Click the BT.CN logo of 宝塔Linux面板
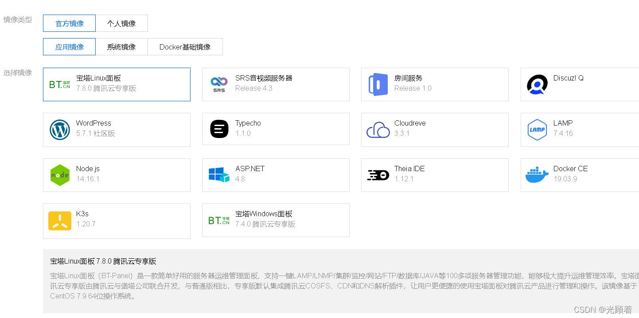 point(60,84)
